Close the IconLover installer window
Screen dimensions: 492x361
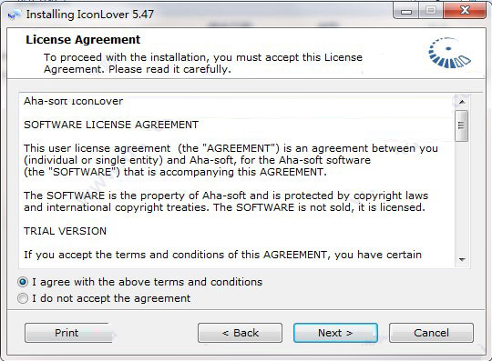(465, 11)
